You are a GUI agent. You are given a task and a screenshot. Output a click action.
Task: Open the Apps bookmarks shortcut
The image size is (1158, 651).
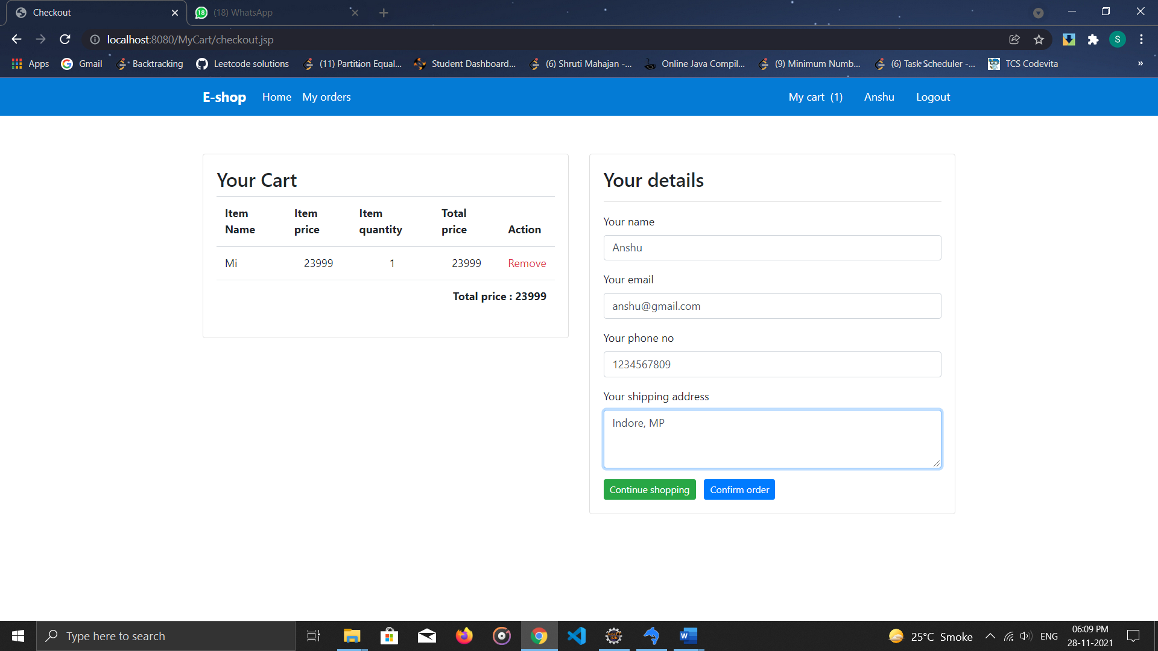(30, 64)
